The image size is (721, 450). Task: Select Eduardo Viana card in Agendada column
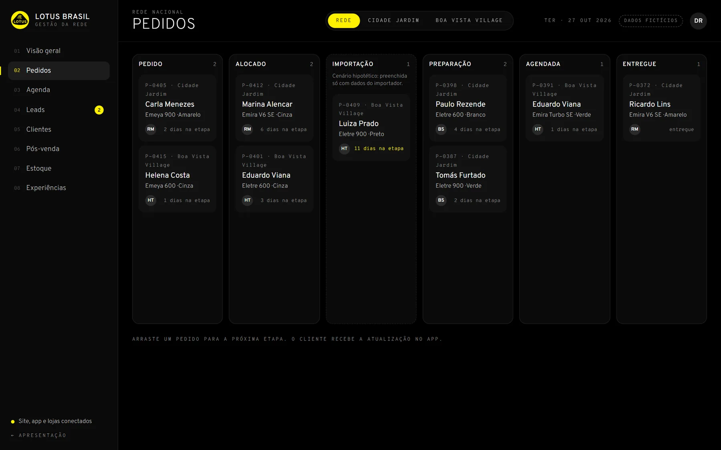(564, 108)
